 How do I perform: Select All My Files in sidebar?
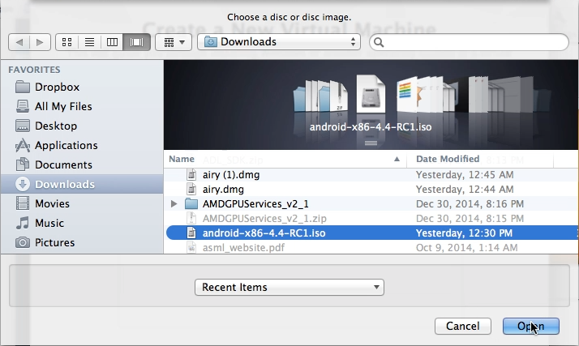(x=54, y=107)
